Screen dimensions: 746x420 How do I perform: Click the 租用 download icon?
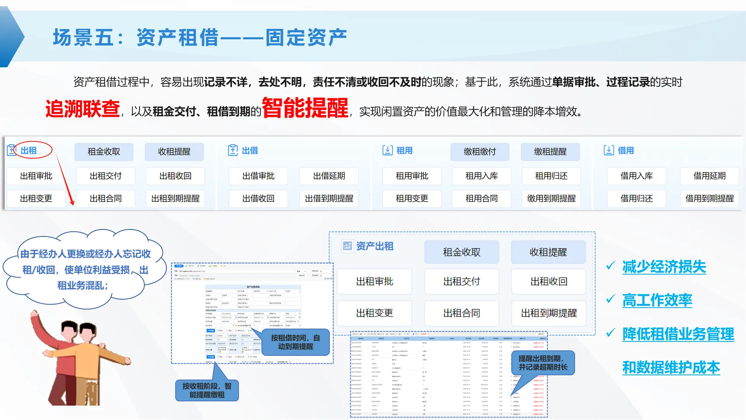pyautogui.click(x=387, y=150)
